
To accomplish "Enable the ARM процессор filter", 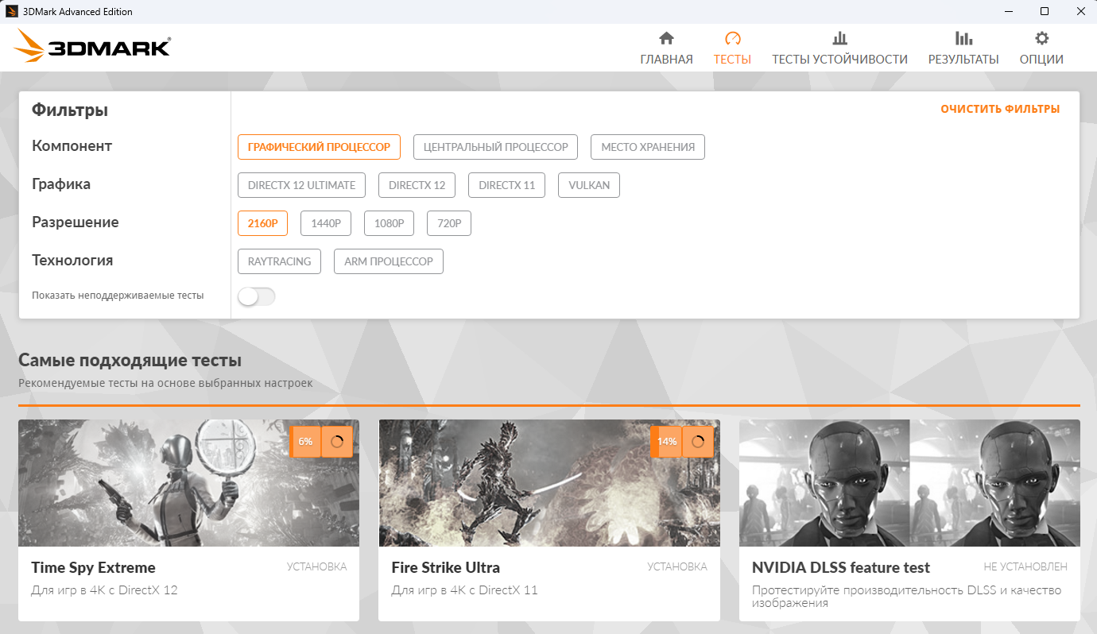I will click(x=389, y=261).
